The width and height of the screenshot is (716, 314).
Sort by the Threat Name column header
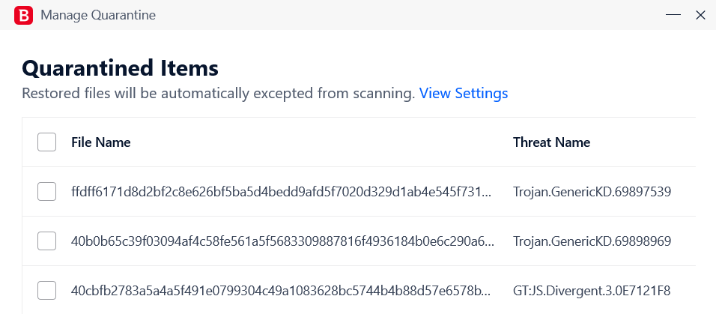pos(552,142)
